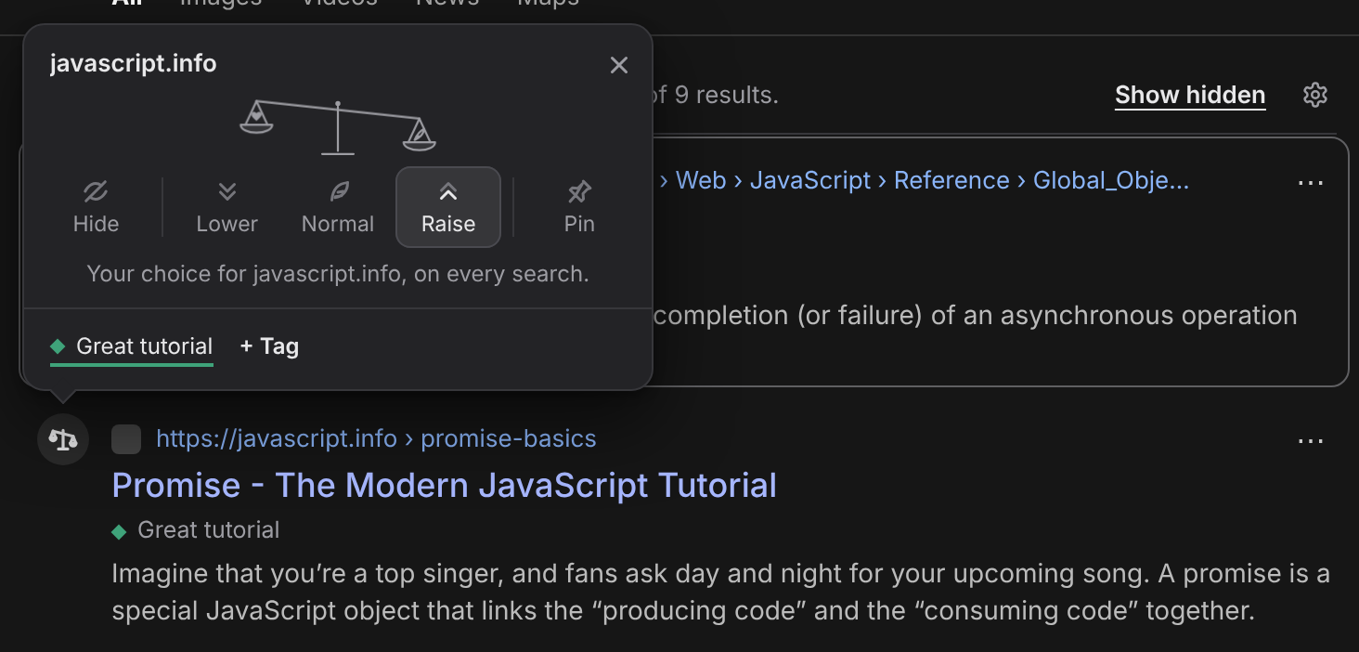Set javascript.info ranking to Normal
The width and height of the screenshot is (1359, 652).
pyautogui.click(x=338, y=207)
